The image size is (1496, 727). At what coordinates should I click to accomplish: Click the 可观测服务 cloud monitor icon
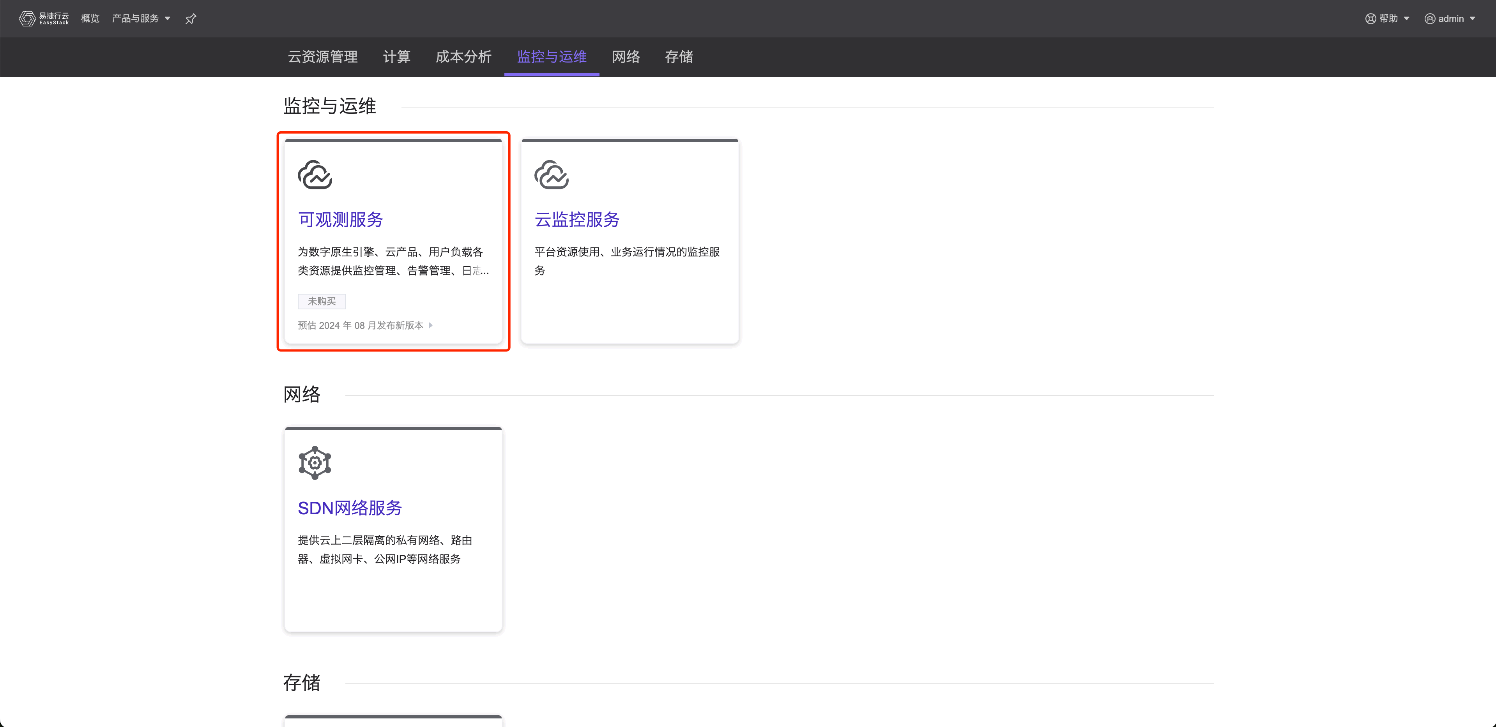click(x=315, y=175)
